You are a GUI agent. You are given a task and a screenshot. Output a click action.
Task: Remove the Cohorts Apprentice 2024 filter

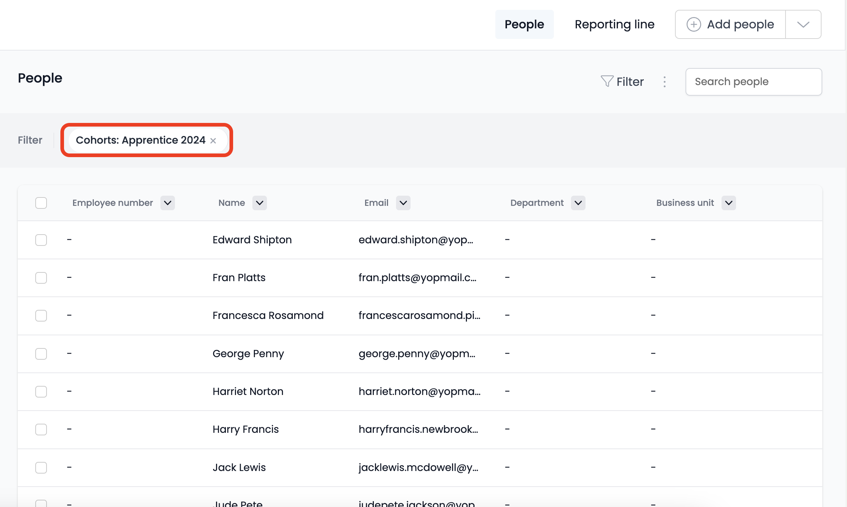click(213, 141)
